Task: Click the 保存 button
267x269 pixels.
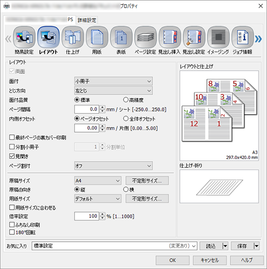Action: pyautogui.click(x=242, y=246)
